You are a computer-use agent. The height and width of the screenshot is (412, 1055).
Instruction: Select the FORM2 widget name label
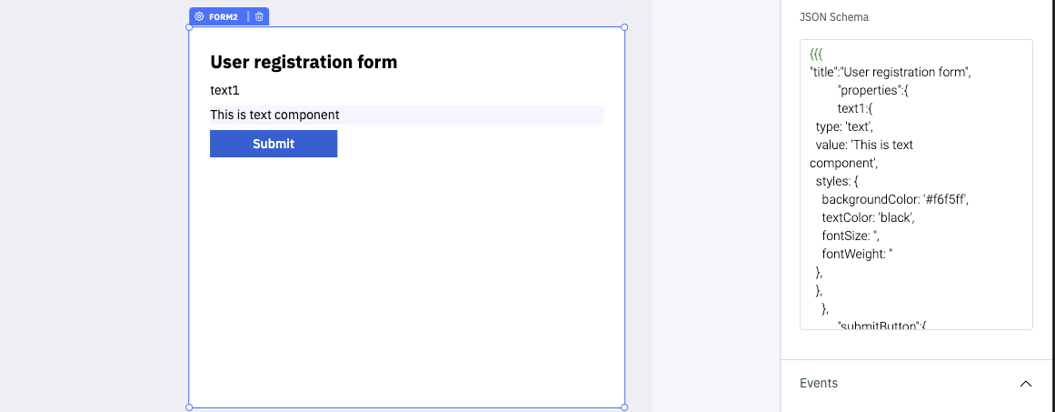pyautogui.click(x=224, y=16)
